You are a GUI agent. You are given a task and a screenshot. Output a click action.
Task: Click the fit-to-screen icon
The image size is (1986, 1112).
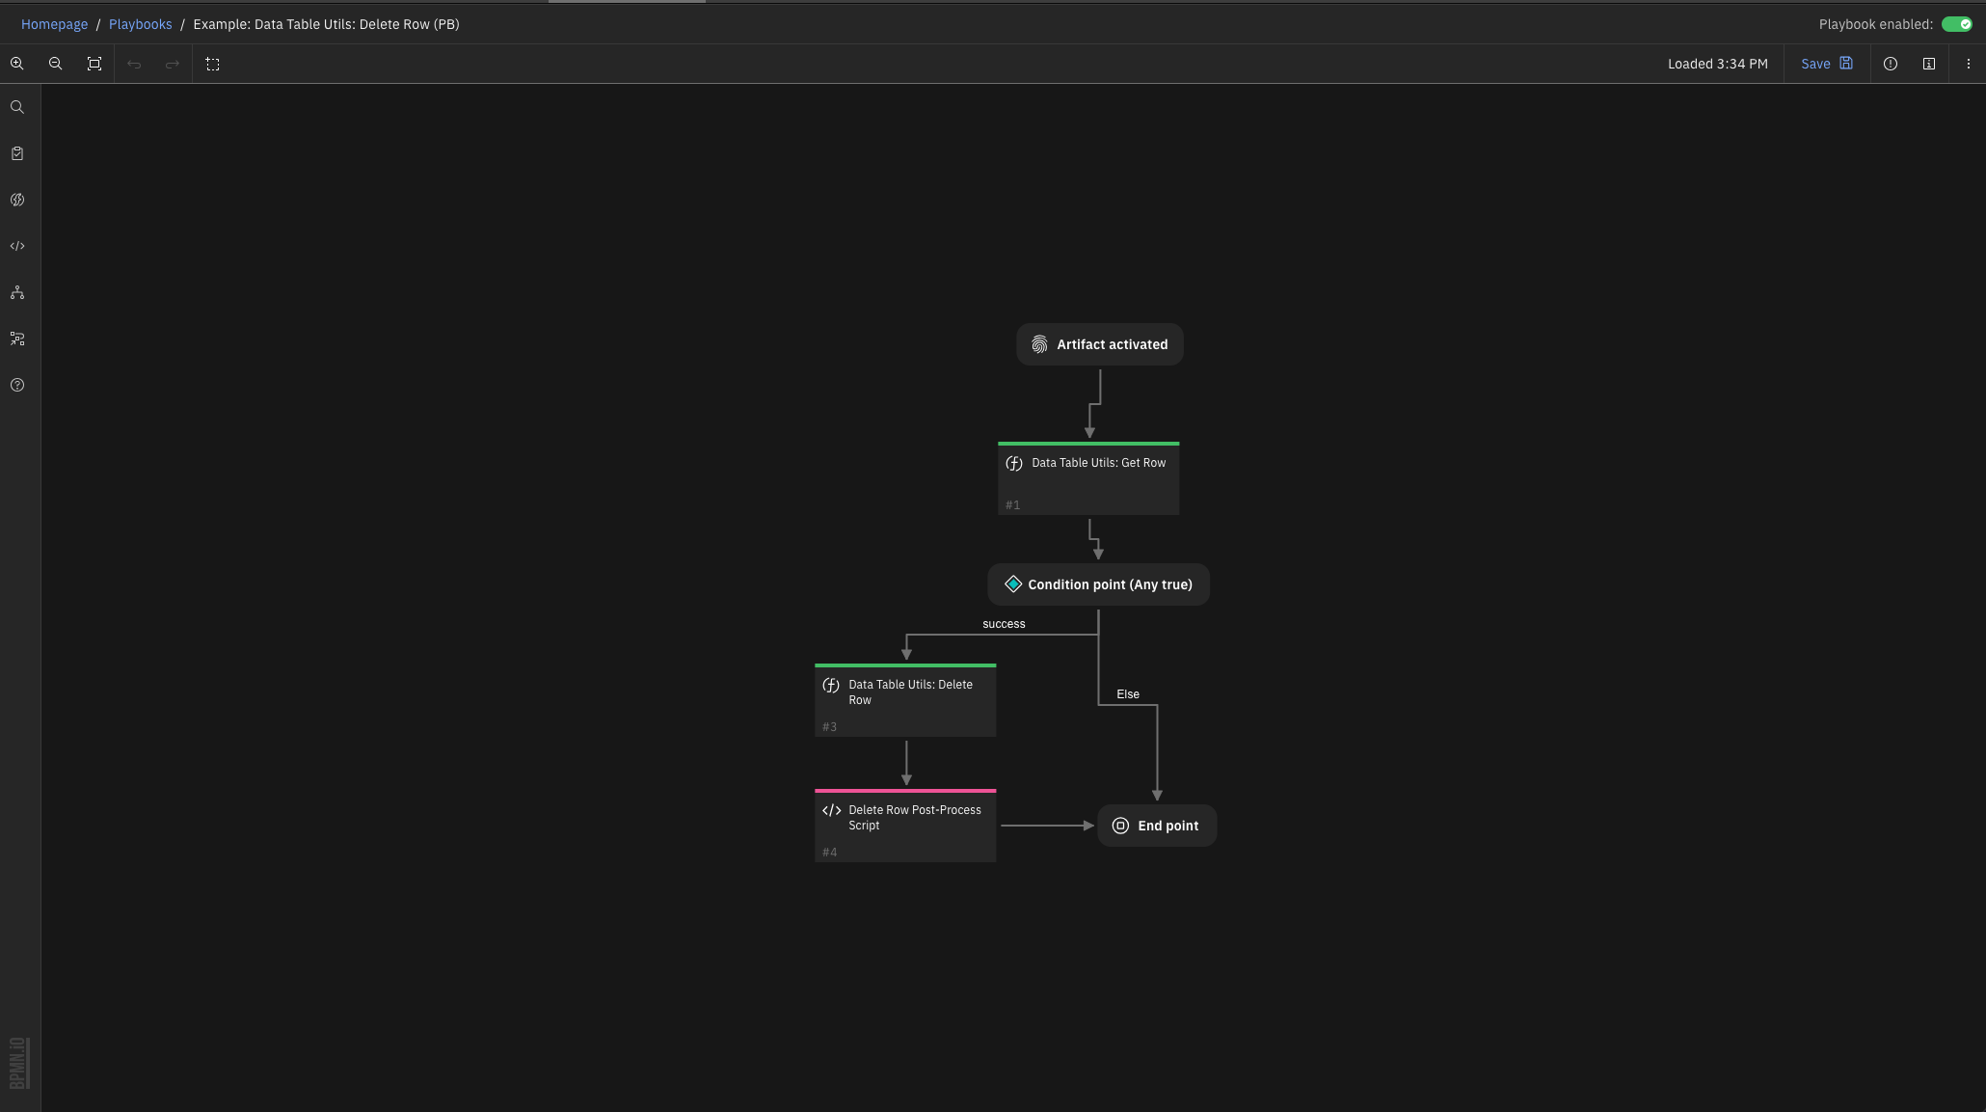[94, 64]
